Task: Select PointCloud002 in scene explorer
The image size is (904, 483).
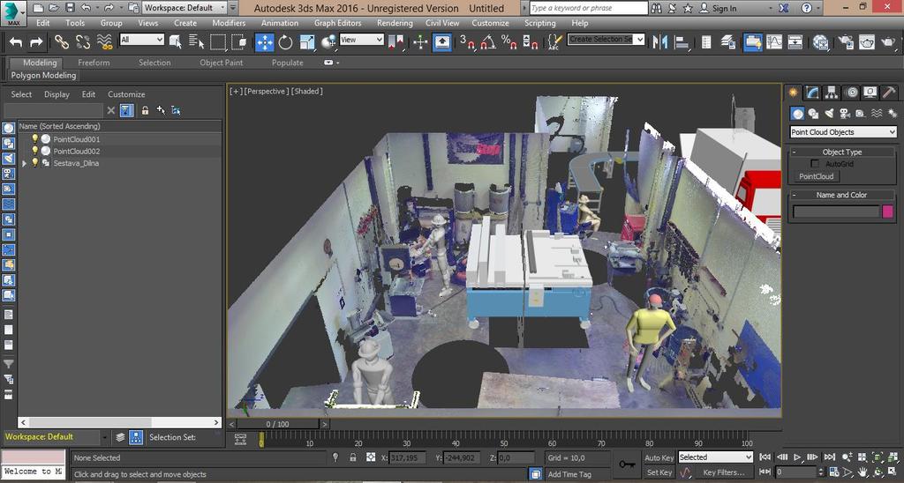Action: [x=77, y=152]
